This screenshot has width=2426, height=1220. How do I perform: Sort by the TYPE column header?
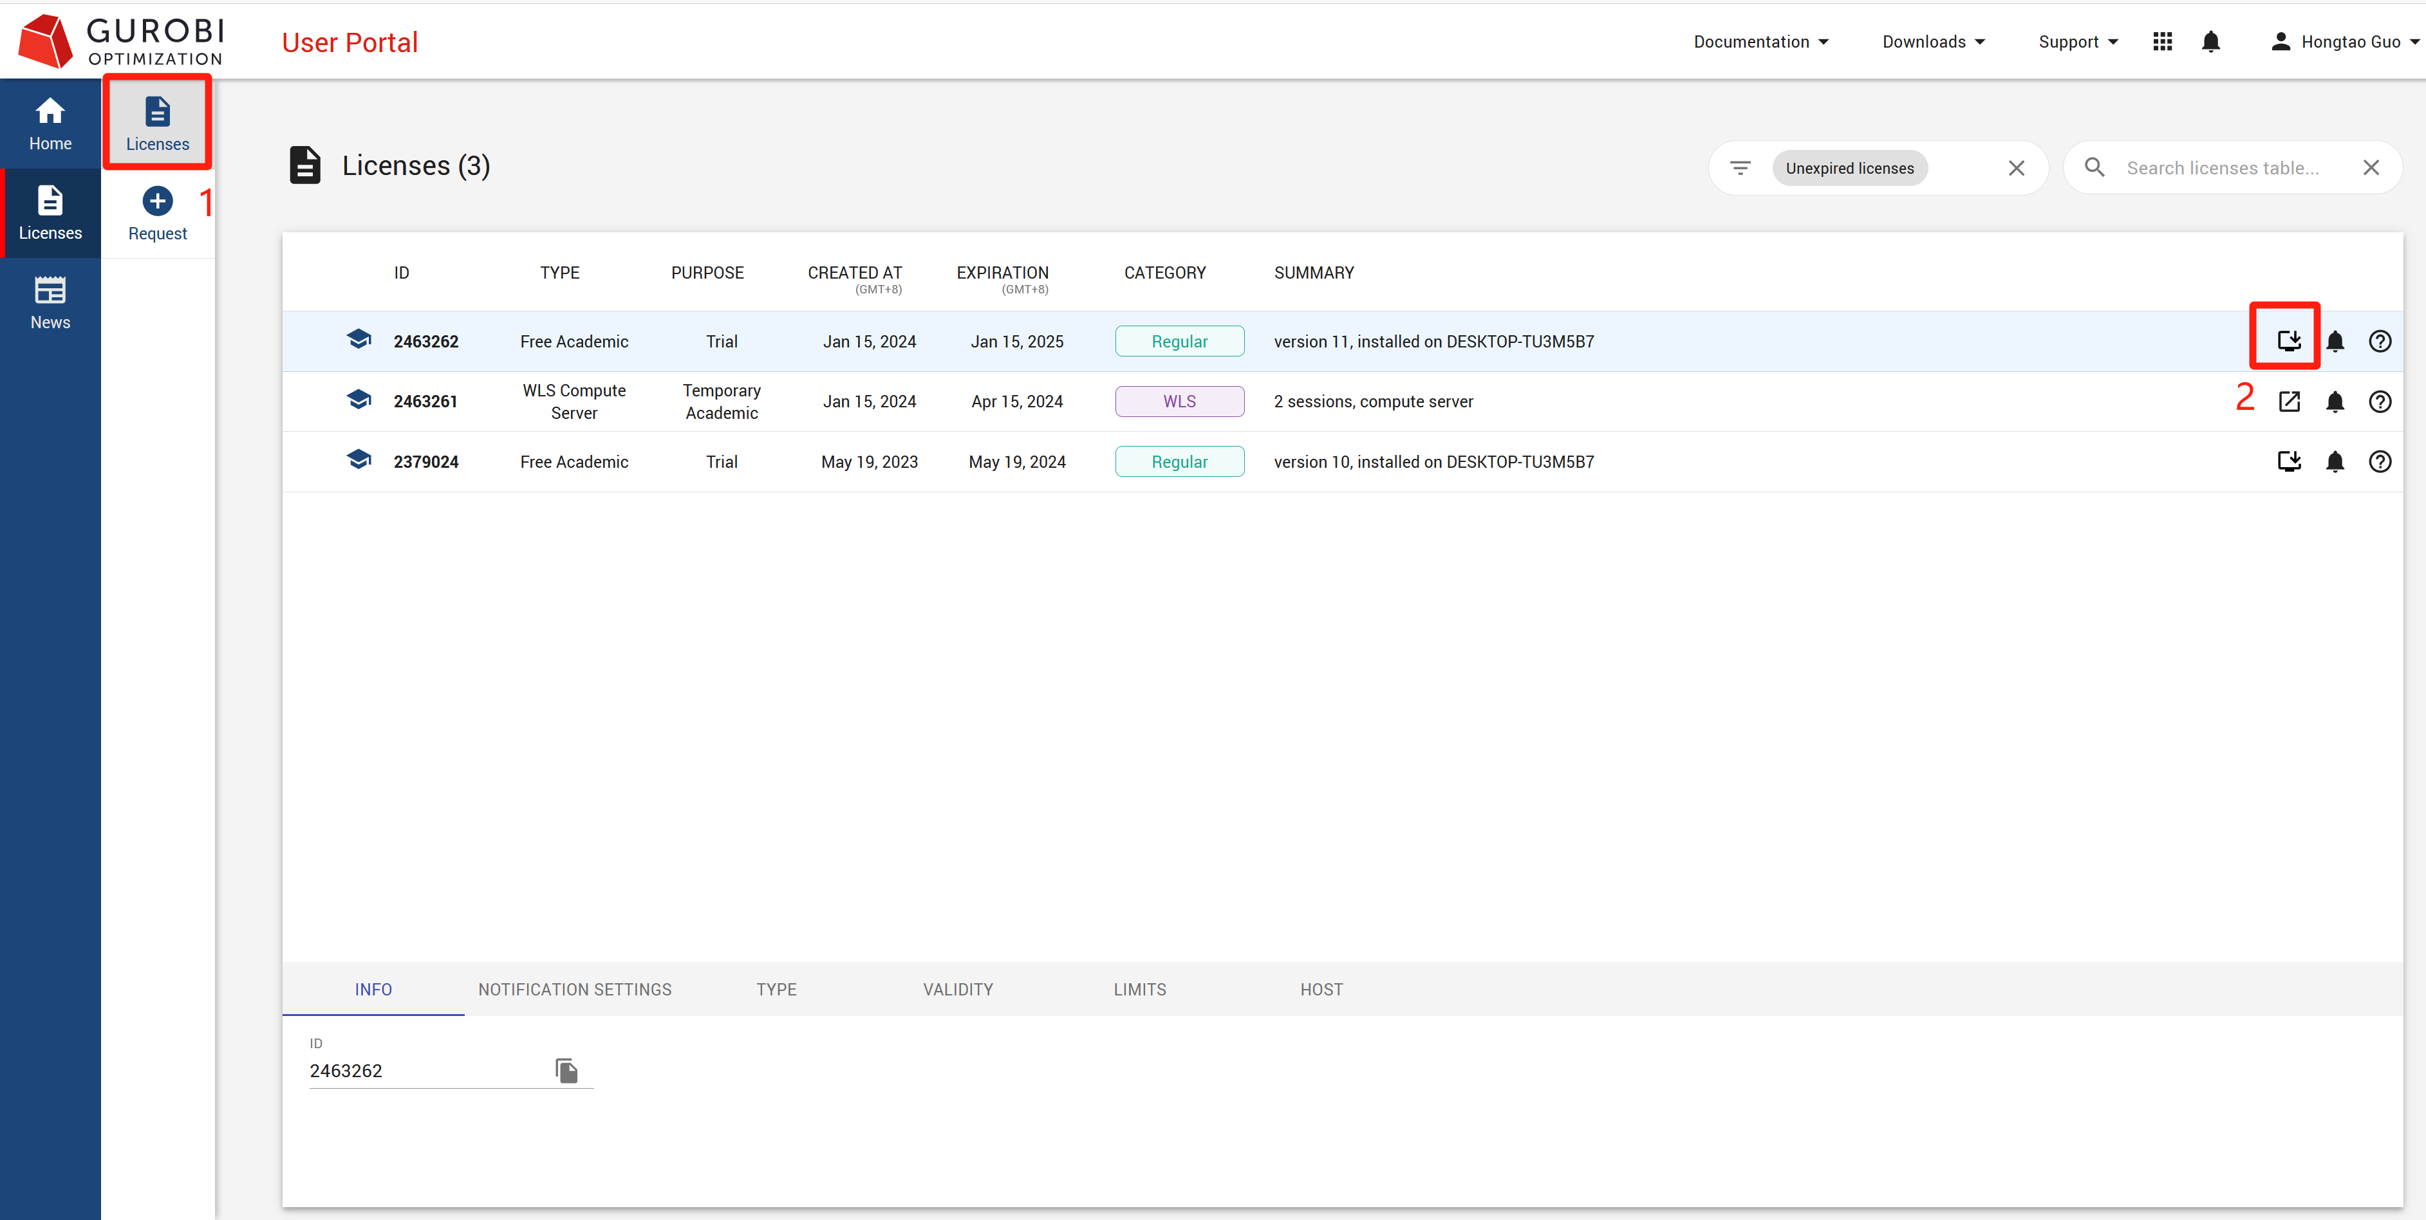pyautogui.click(x=559, y=272)
